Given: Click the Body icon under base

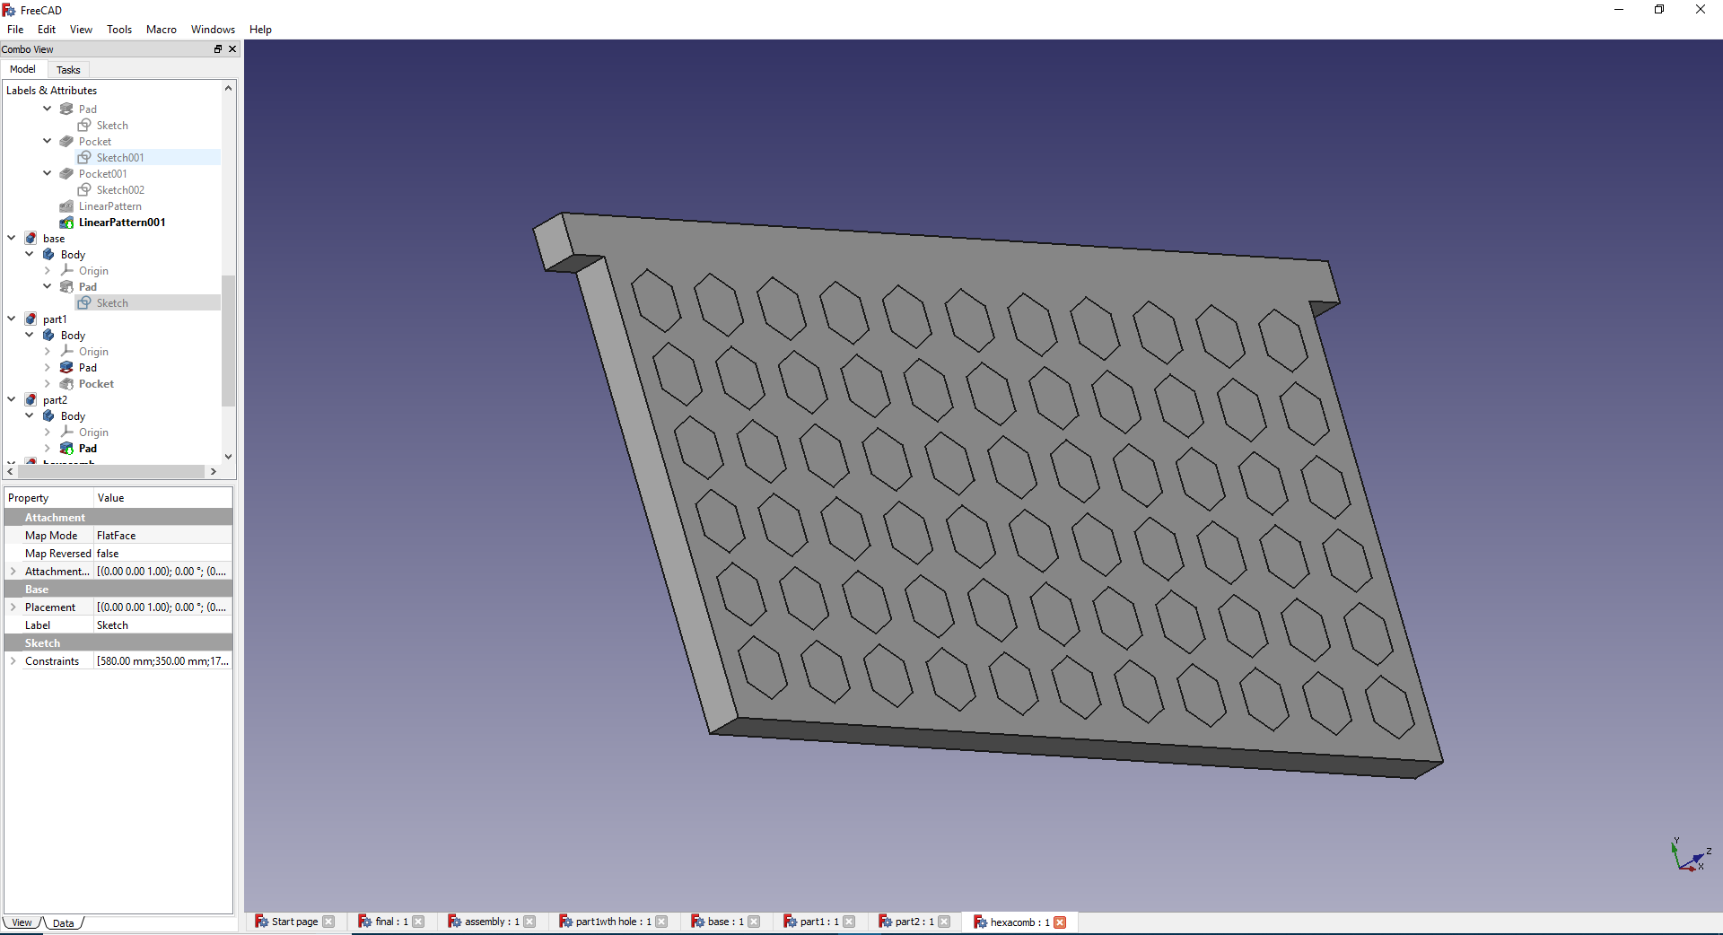Looking at the screenshot, I should [x=48, y=254].
